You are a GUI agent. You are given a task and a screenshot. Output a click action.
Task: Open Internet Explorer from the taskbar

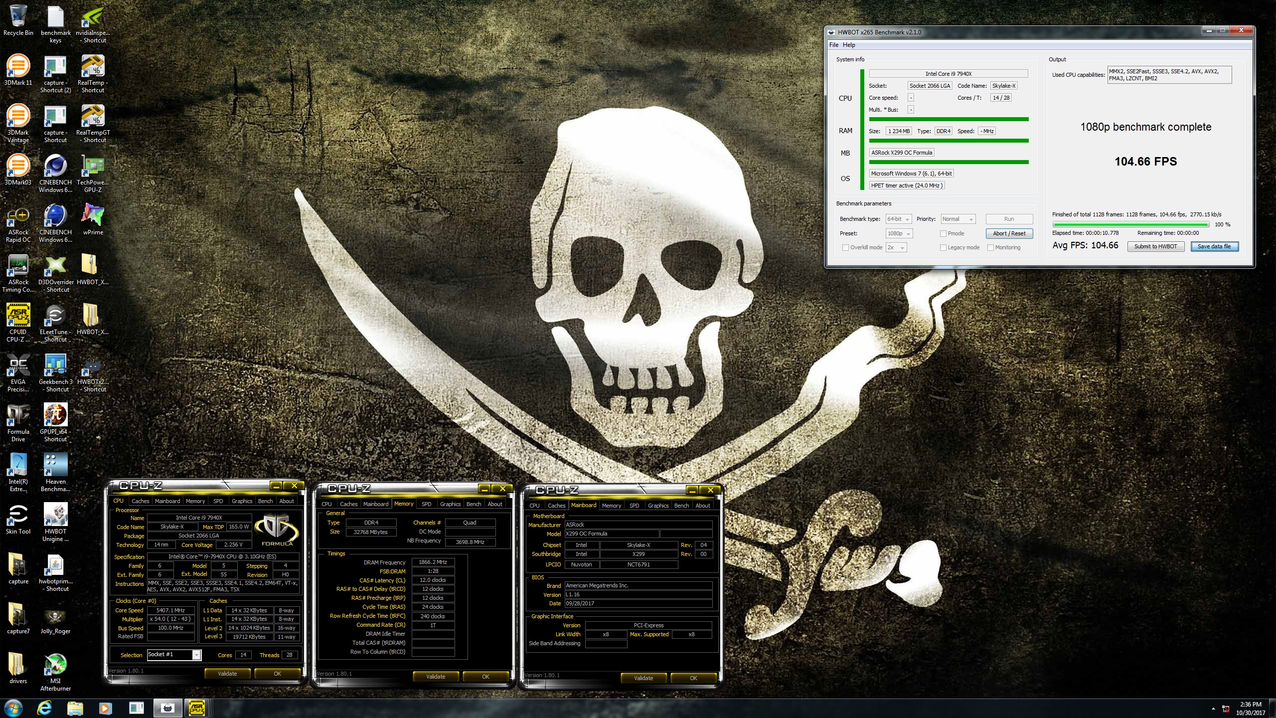point(44,708)
